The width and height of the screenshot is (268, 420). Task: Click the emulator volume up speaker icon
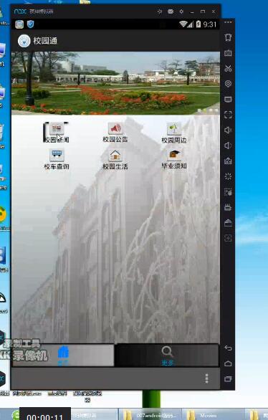point(228,130)
